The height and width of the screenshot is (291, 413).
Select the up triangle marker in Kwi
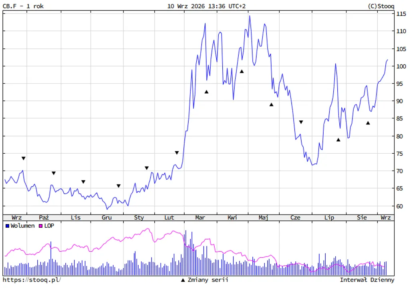coord(242,71)
